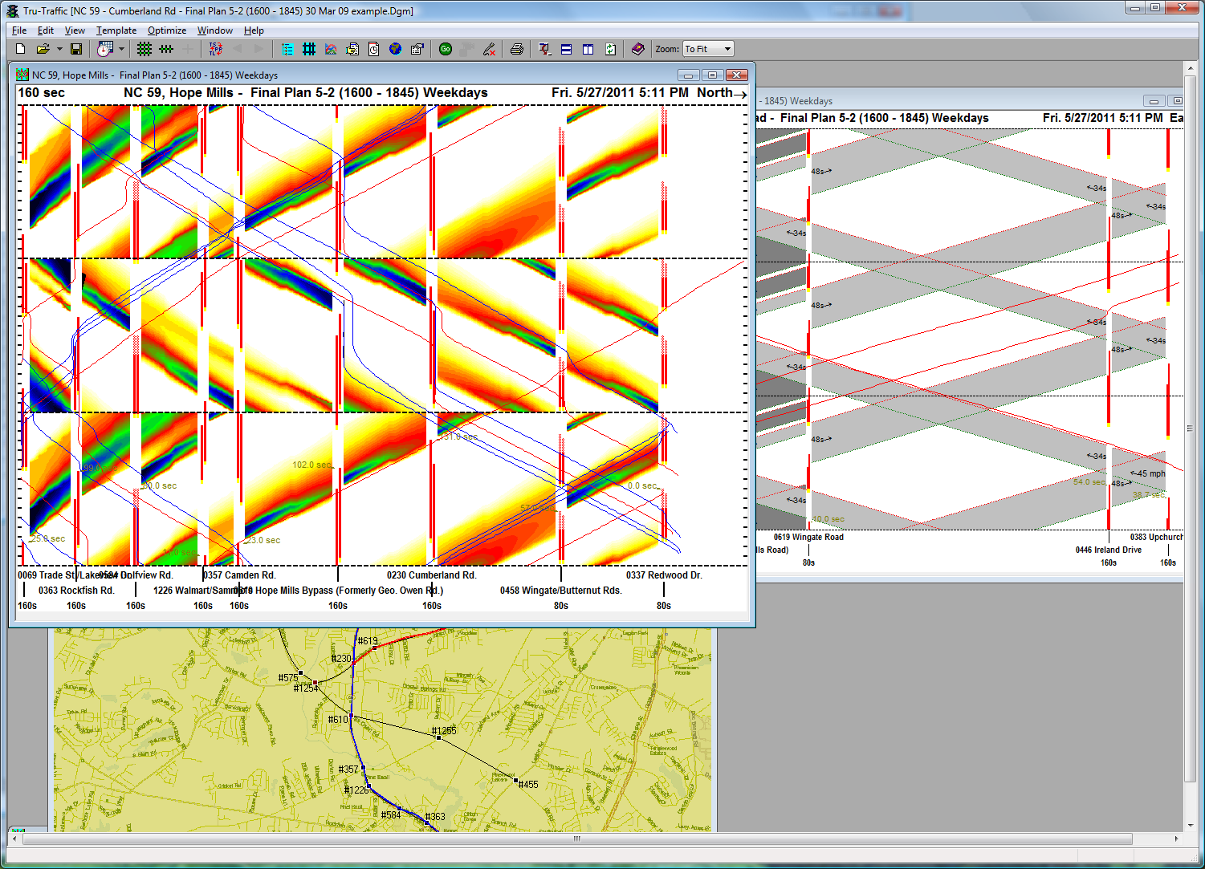1205x869 pixels.
Task: Click the Save toolbar button
Action: pyautogui.click(x=75, y=49)
